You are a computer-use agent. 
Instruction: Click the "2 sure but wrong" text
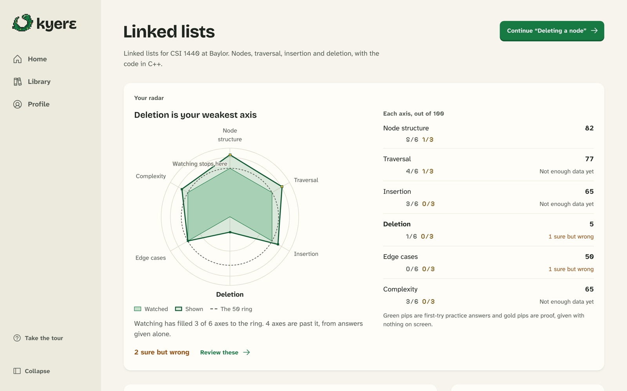(162, 352)
